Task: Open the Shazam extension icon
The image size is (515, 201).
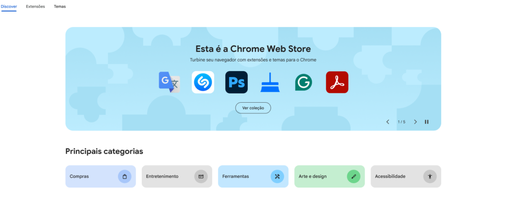Action: [x=203, y=82]
